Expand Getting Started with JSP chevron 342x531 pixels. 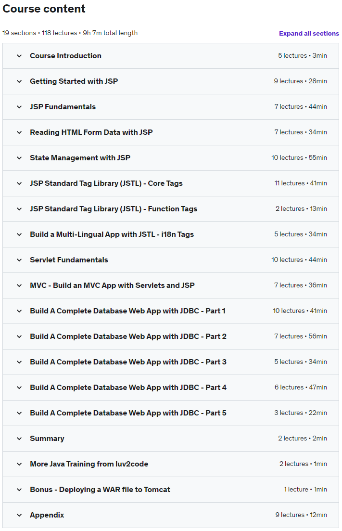(19, 81)
